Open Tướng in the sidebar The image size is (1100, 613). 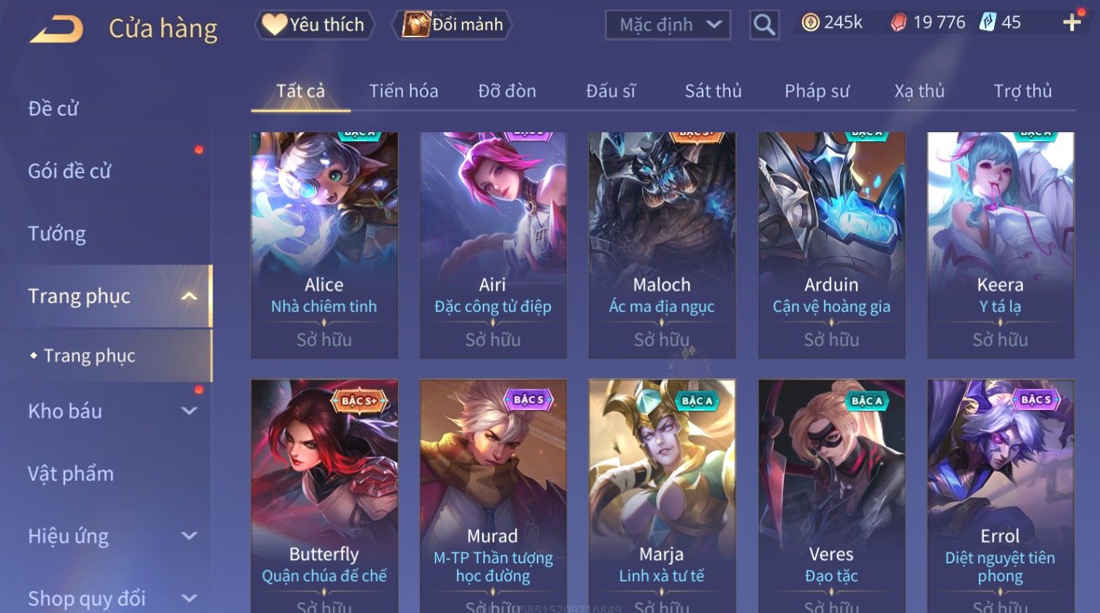57,234
